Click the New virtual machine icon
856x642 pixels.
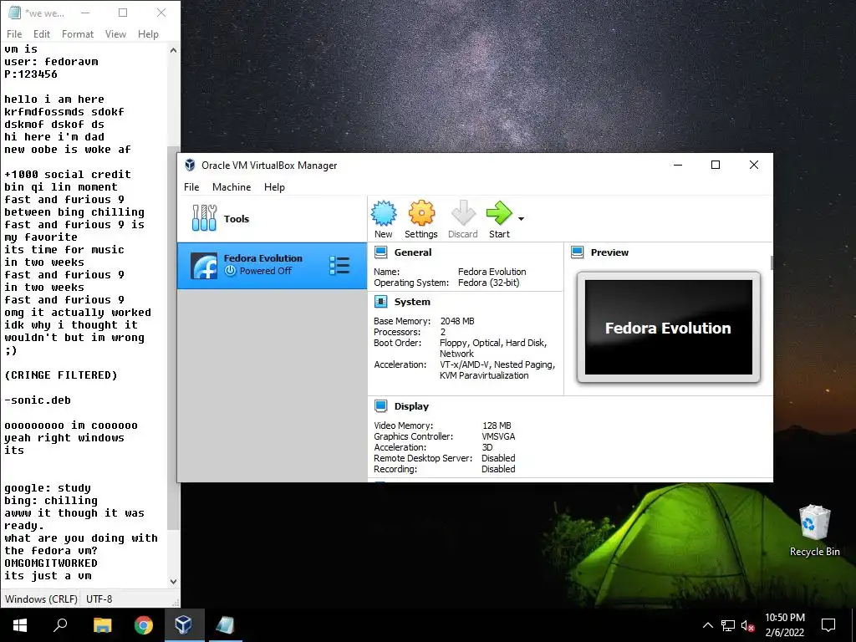tap(384, 213)
